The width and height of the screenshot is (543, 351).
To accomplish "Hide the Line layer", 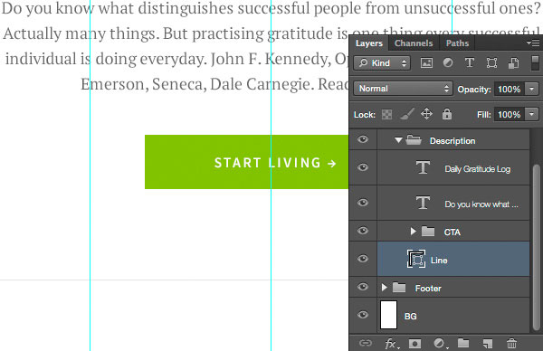I will click(x=363, y=259).
